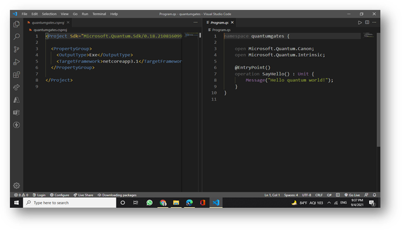
Task: Split the Program.qs editor to the right
Action: coord(367,23)
